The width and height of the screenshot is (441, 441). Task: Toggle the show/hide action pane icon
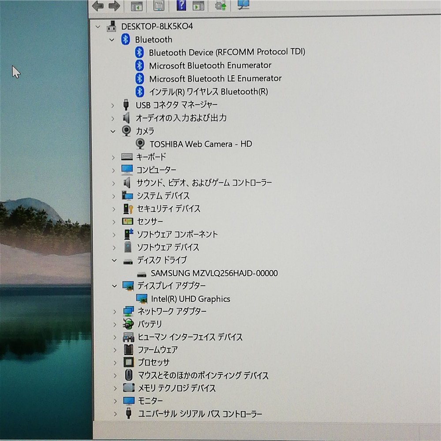[x=198, y=6]
